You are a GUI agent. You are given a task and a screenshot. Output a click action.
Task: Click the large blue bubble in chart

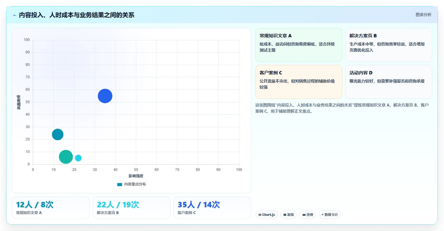105,96
